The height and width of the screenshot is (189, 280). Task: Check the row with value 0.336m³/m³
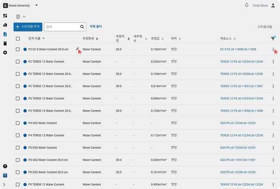(x=18, y=160)
